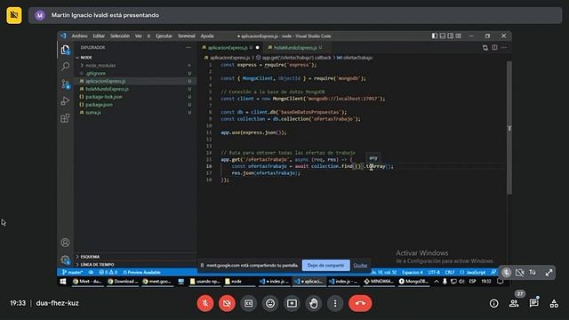Image resolution: width=569 pixels, height=320 pixels.
Task: Click errors and warnings count in status bar
Action: point(108,272)
